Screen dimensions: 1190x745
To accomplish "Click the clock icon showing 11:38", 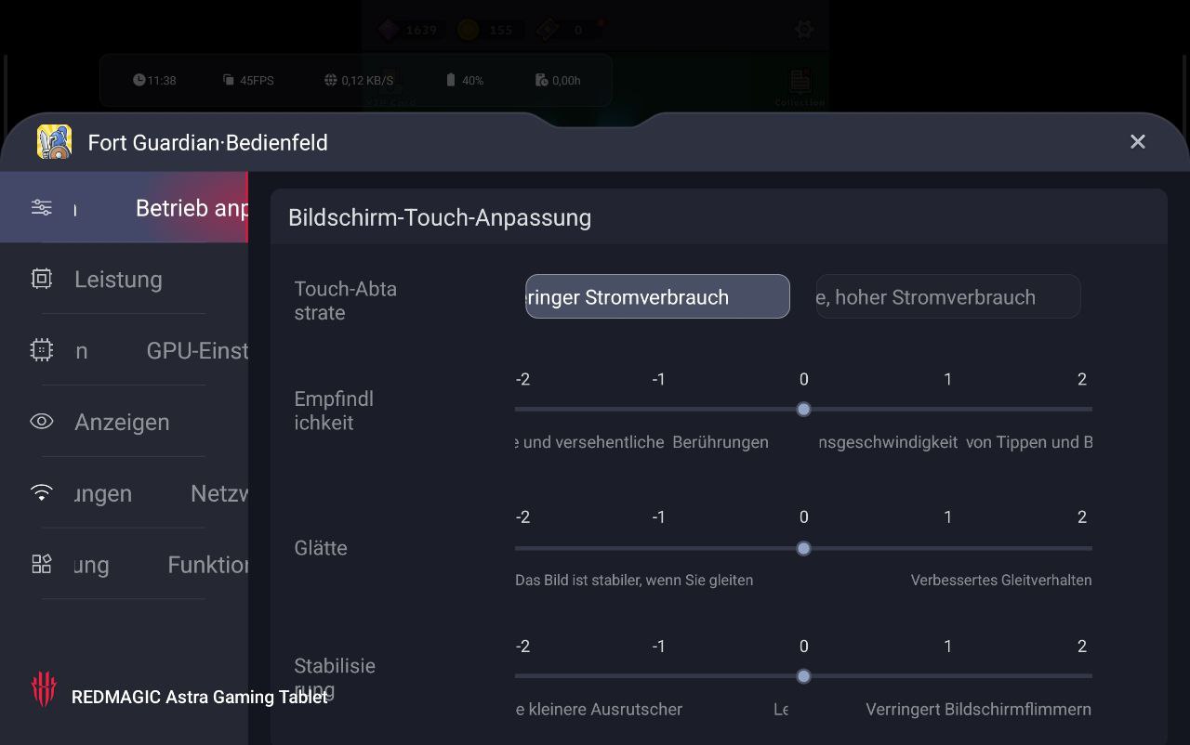I will 139,80.
